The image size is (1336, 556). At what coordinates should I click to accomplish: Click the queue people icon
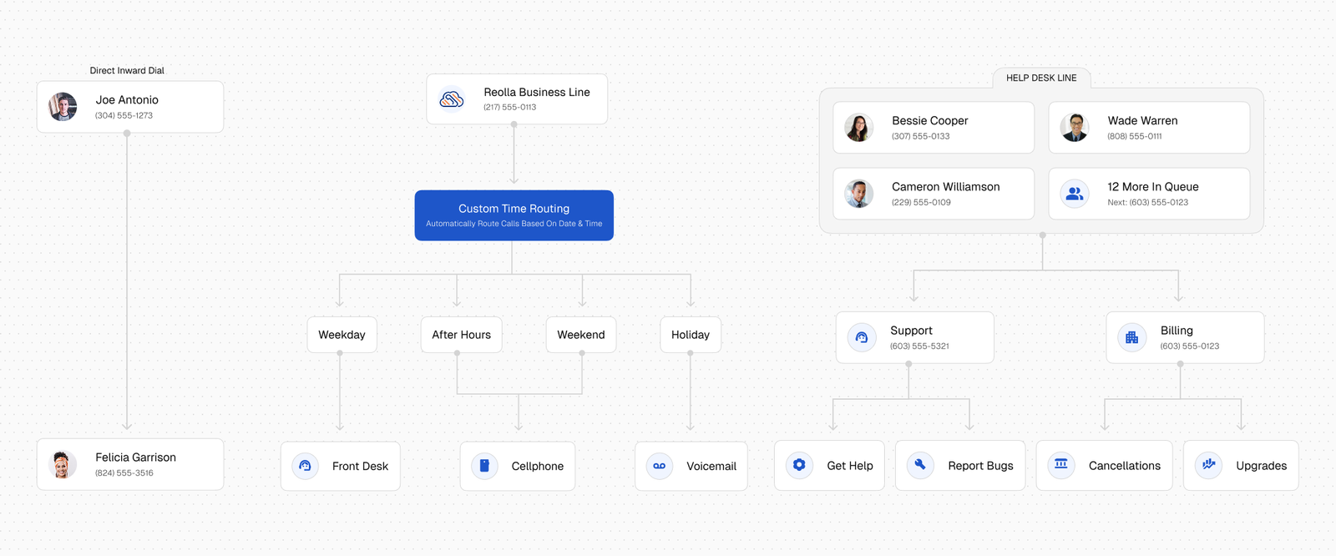tap(1075, 194)
